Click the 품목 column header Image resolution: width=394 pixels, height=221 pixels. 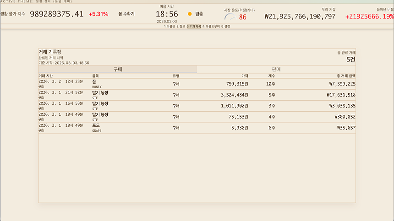click(95, 75)
